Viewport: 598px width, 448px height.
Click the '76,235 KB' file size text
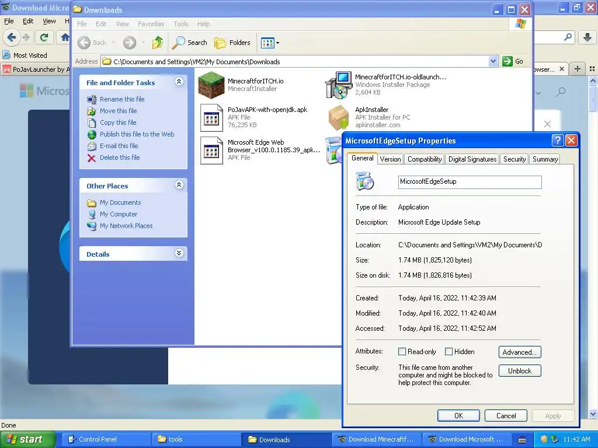(242, 125)
